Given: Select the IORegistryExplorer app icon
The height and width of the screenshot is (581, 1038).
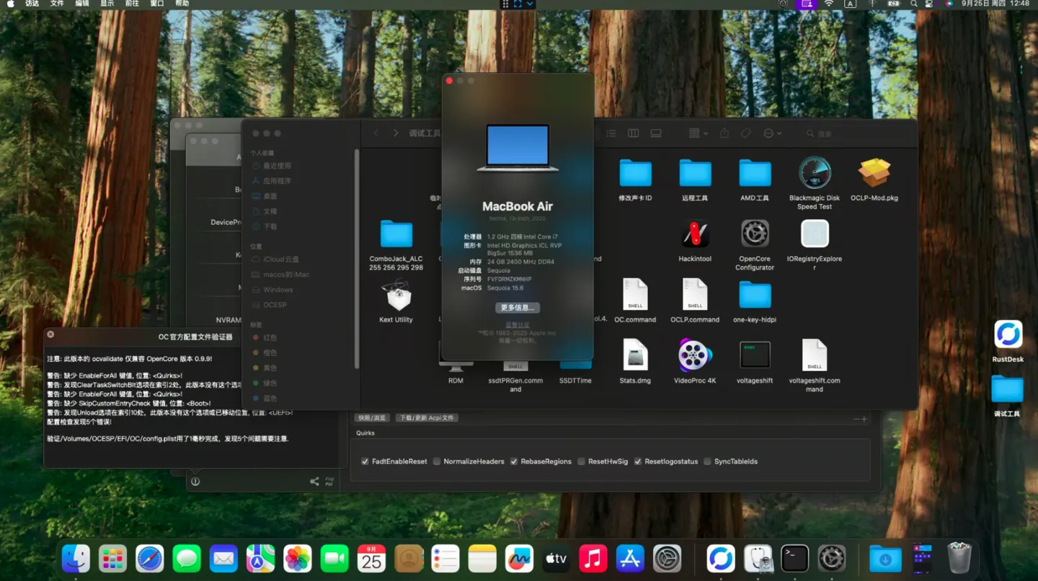Looking at the screenshot, I should click(x=815, y=234).
